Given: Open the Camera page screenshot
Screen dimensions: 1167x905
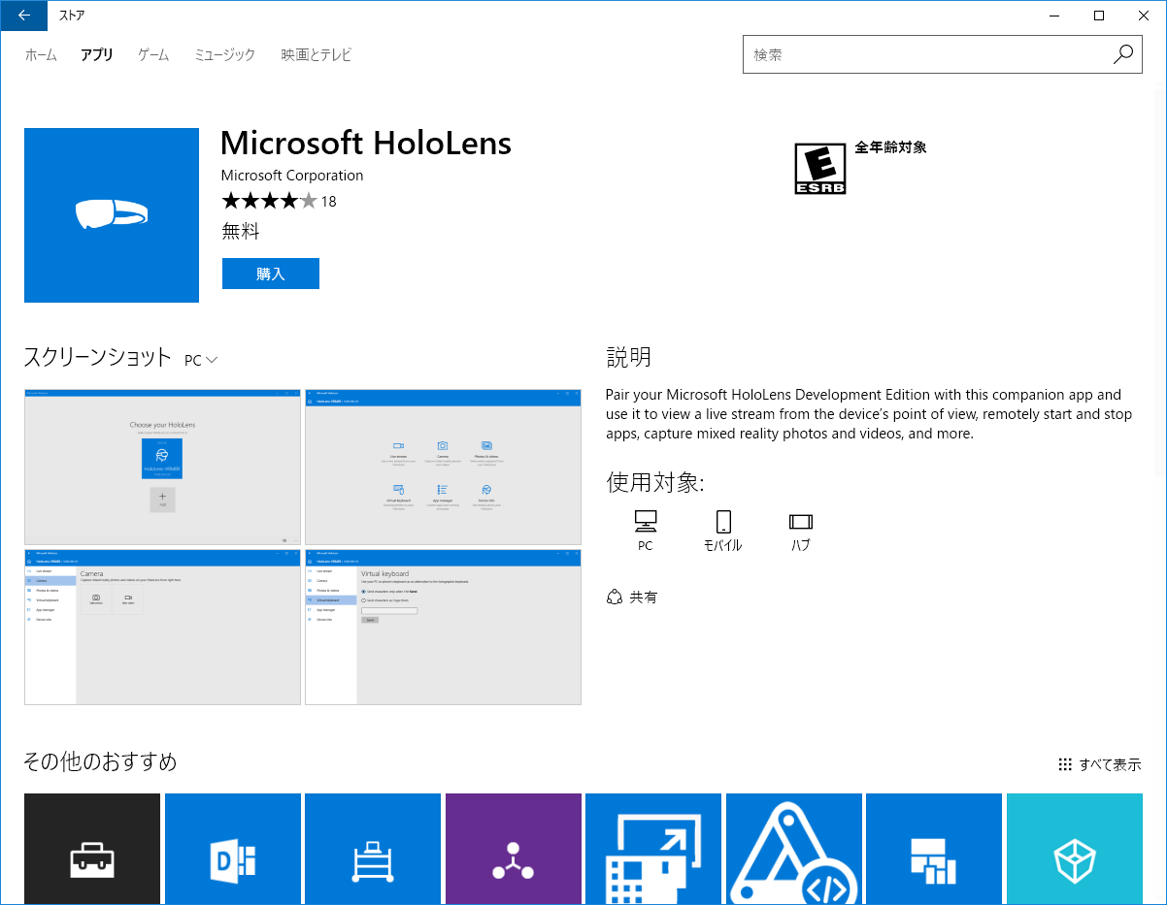Looking at the screenshot, I should [163, 627].
